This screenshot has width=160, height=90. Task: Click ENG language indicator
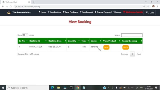[142, 88]
